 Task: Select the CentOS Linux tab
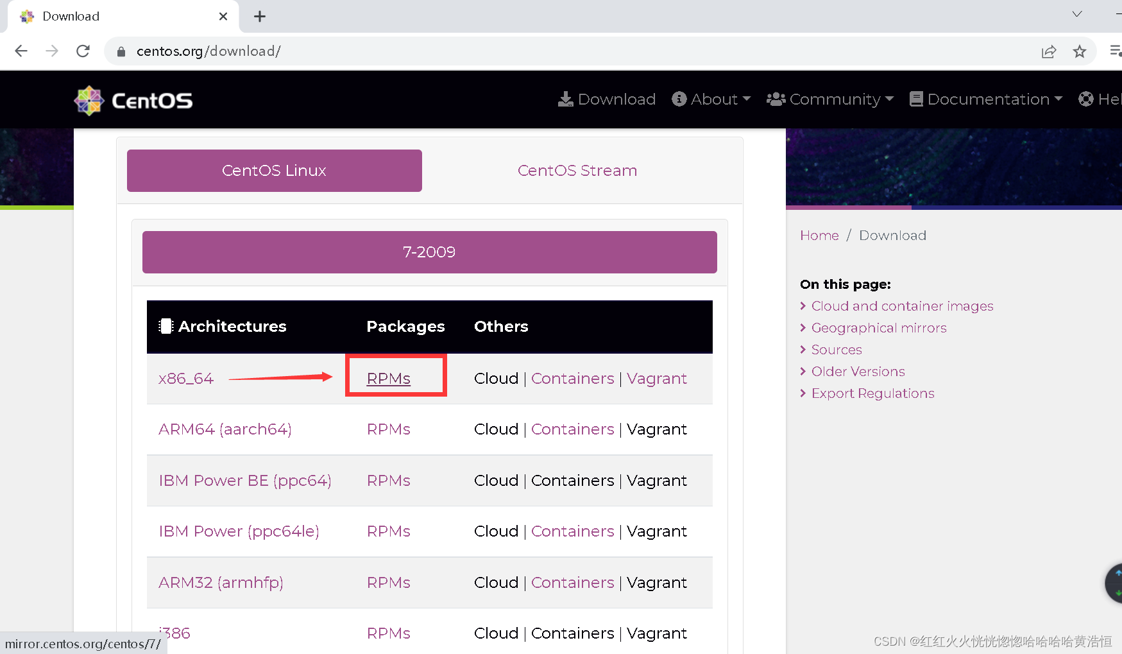pos(275,171)
